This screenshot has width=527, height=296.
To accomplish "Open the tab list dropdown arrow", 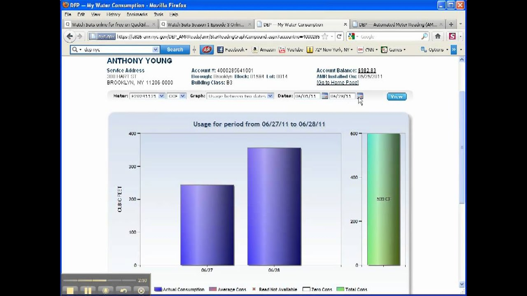I will [460, 25].
